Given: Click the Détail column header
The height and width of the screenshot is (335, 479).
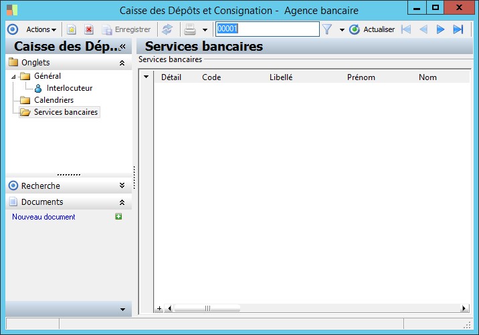Looking at the screenshot, I should click(x=171, y=77).
